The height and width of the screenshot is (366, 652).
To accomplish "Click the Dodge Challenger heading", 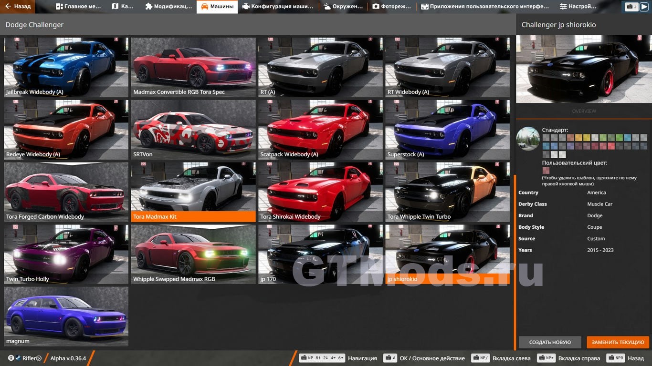I will [x=34, y=24].
